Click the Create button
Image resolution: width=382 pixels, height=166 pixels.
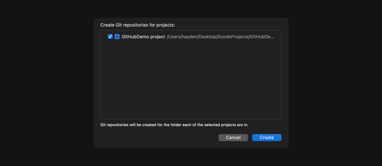(267, 138)
